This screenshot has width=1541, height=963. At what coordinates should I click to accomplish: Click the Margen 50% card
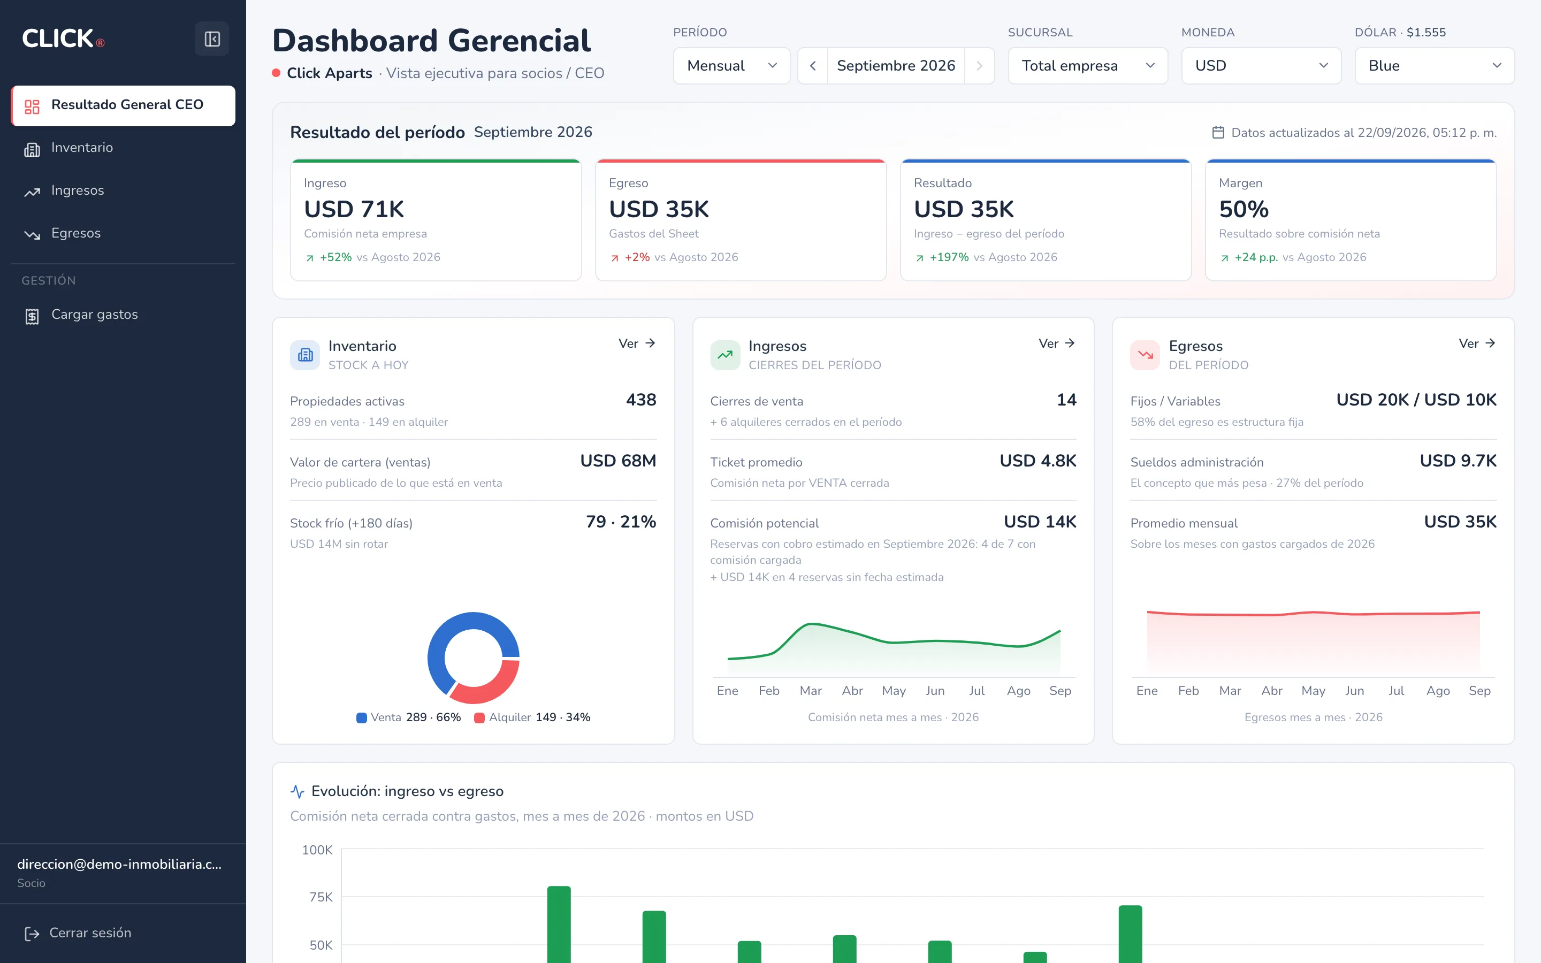[1351, 220]
